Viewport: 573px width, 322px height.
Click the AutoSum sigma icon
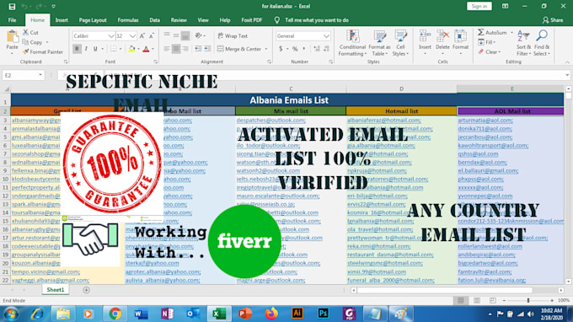(x=481, y=33)
